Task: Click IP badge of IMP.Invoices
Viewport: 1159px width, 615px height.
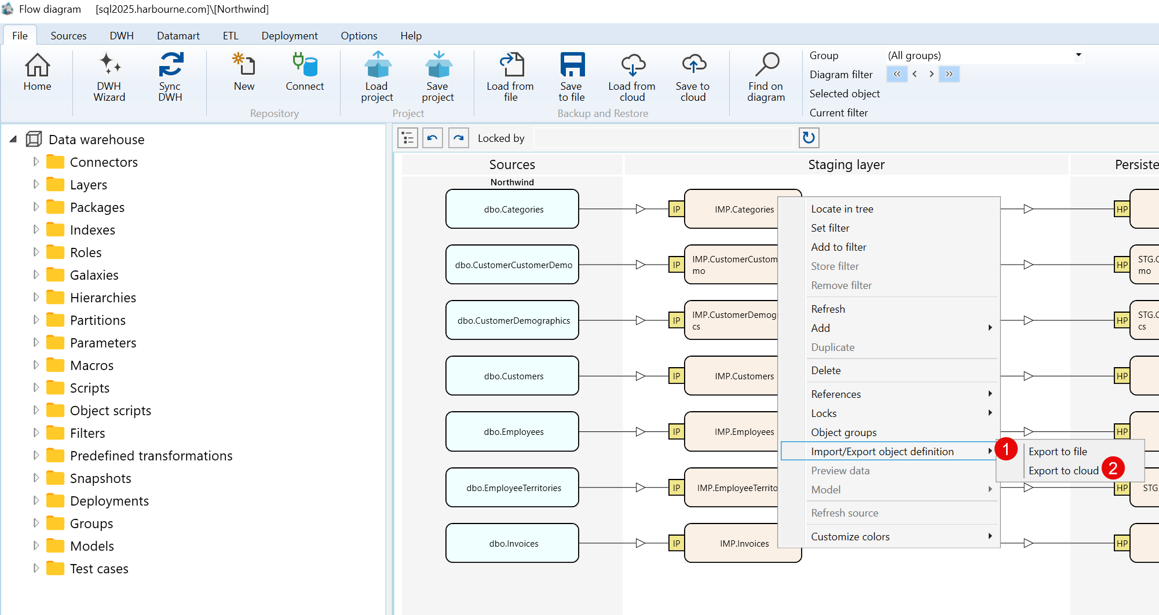Action: [x=676, y=543]
